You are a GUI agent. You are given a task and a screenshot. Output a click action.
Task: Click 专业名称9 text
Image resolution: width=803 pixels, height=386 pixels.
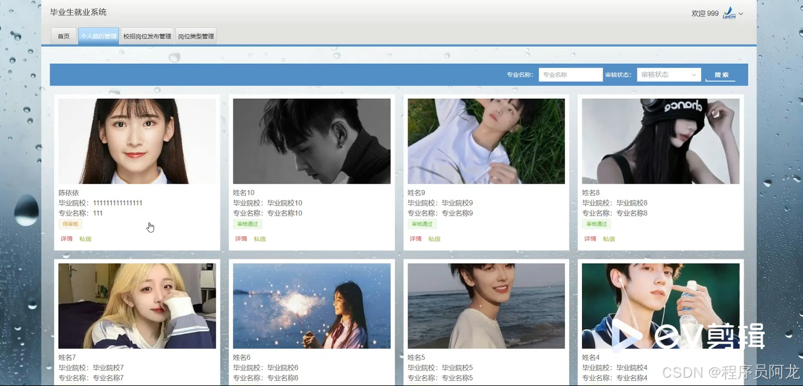tap(457, 213)
